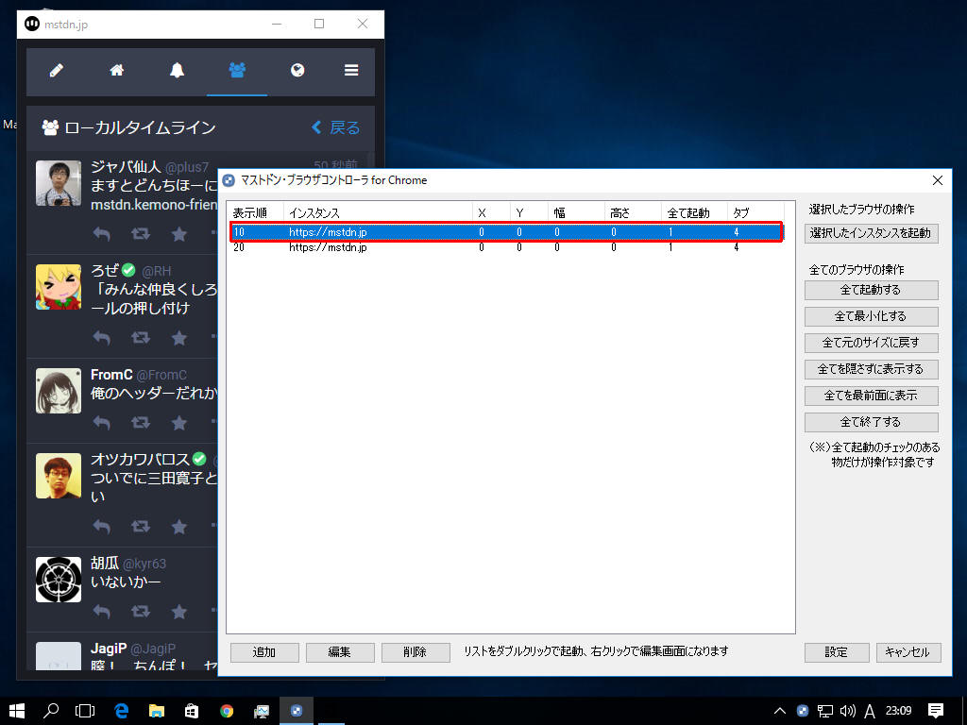Viewport: 967px width, 725px height.
Task: Reply to ろぜ's post
Action: pyautogui.click(x=102, y=338)
